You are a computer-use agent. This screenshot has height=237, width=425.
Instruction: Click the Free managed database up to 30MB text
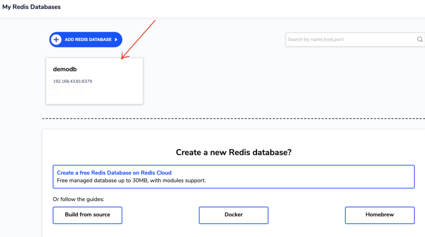click(x=131, y=181)
